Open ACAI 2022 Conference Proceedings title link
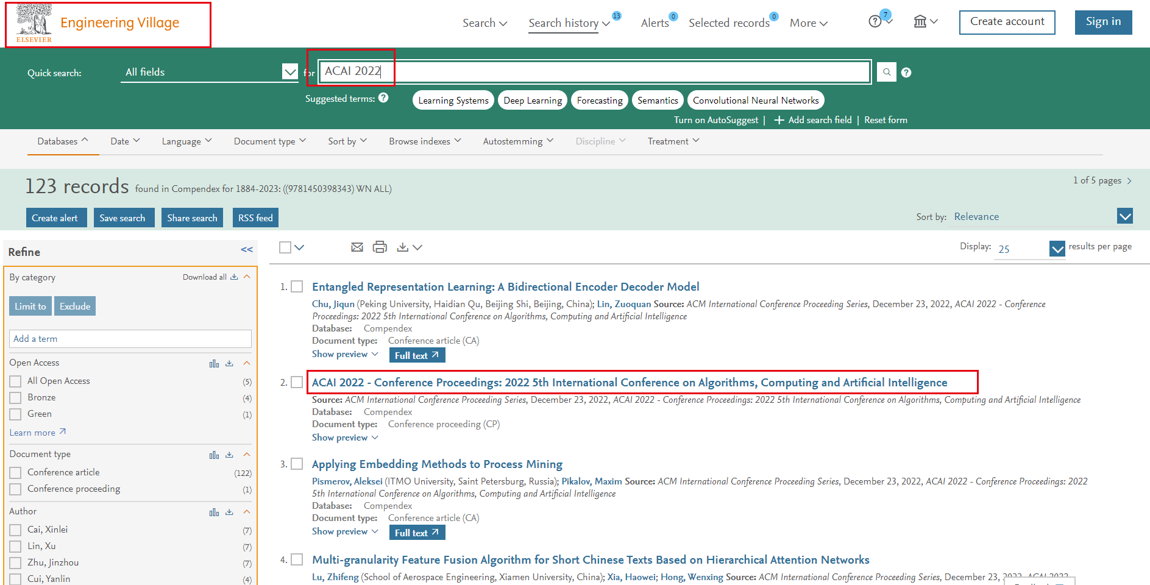1150x585 pixels. pos(630,383)
